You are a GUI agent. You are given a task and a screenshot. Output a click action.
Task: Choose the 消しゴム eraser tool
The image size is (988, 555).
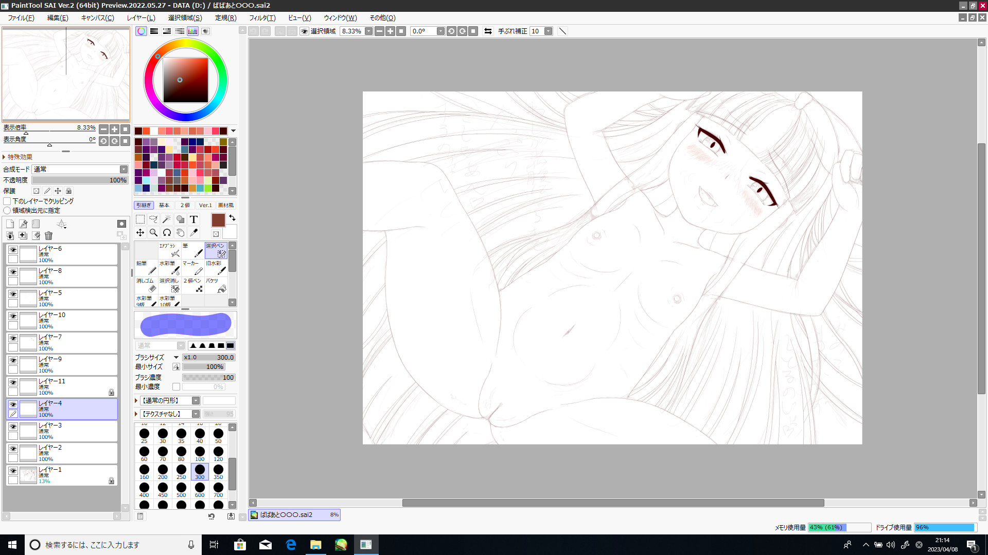[146, 285]
